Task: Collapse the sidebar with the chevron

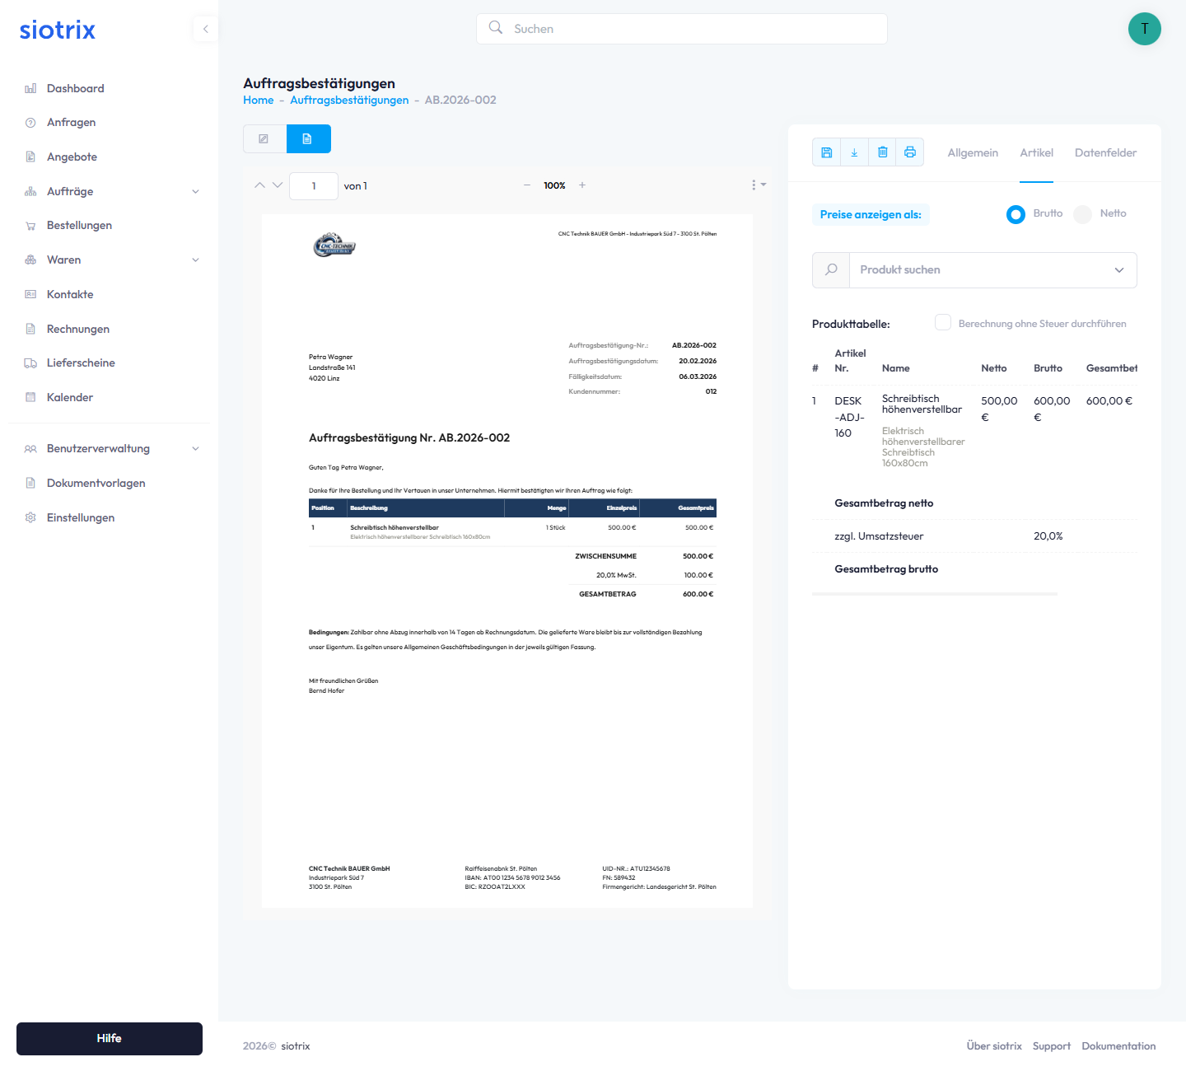Action: 206,29
